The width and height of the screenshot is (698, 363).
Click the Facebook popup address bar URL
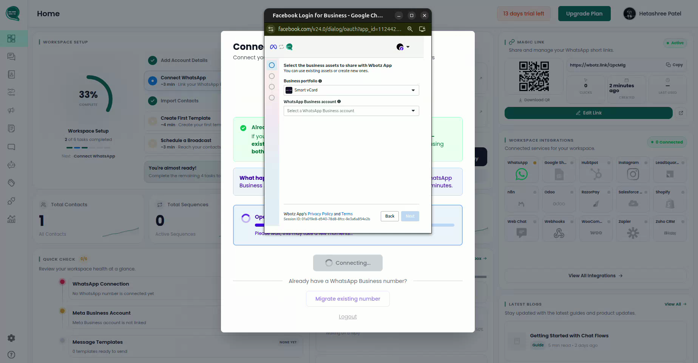click(340, 29)
